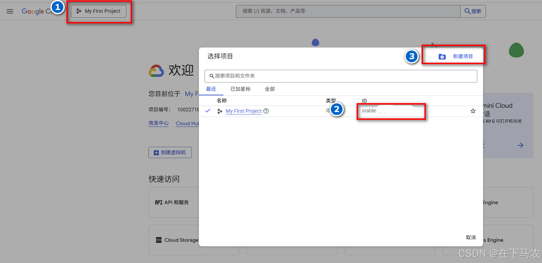
Task: Switch to the 已加星标 tab
Action: tap(240, 89)
